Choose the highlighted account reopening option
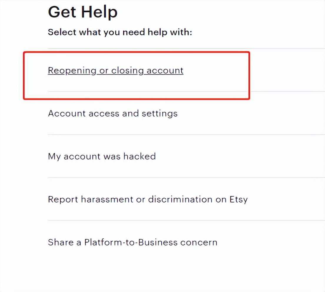The width and height of the screenshot is (325, 292). [115, 70]
